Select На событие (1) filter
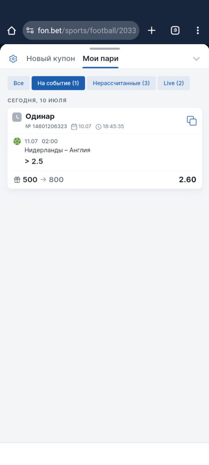The image size is (209, 465). (x=59, y=83)
